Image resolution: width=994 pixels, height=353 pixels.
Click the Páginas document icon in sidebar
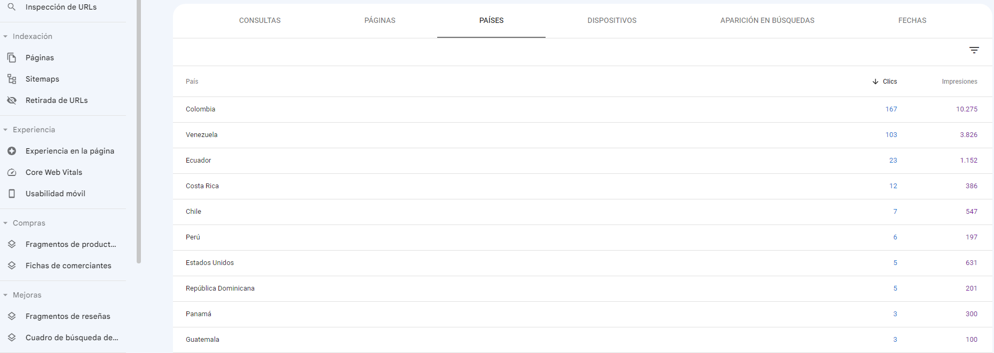point(11,58)
